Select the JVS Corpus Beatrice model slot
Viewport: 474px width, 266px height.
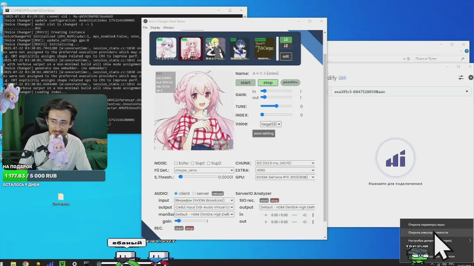click(264, 48)
